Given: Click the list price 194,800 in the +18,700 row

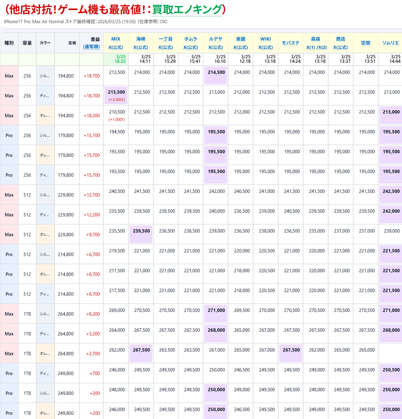Looking at the screenshot, I should coord(66,96).
